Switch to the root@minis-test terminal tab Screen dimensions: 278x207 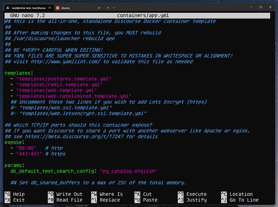tap(28, 8)
